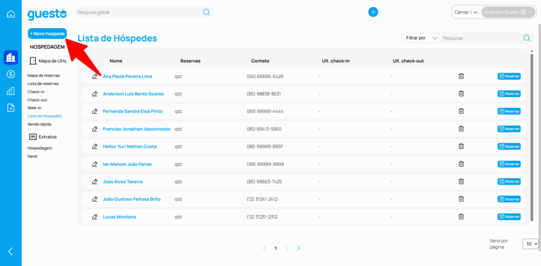
Task: Edit guest Lucas Montano with the pencil icon
Action: 95,217
